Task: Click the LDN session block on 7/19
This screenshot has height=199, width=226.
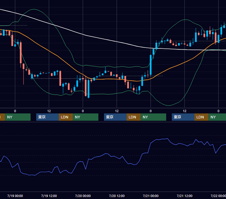Action: [x=66, y=117]
